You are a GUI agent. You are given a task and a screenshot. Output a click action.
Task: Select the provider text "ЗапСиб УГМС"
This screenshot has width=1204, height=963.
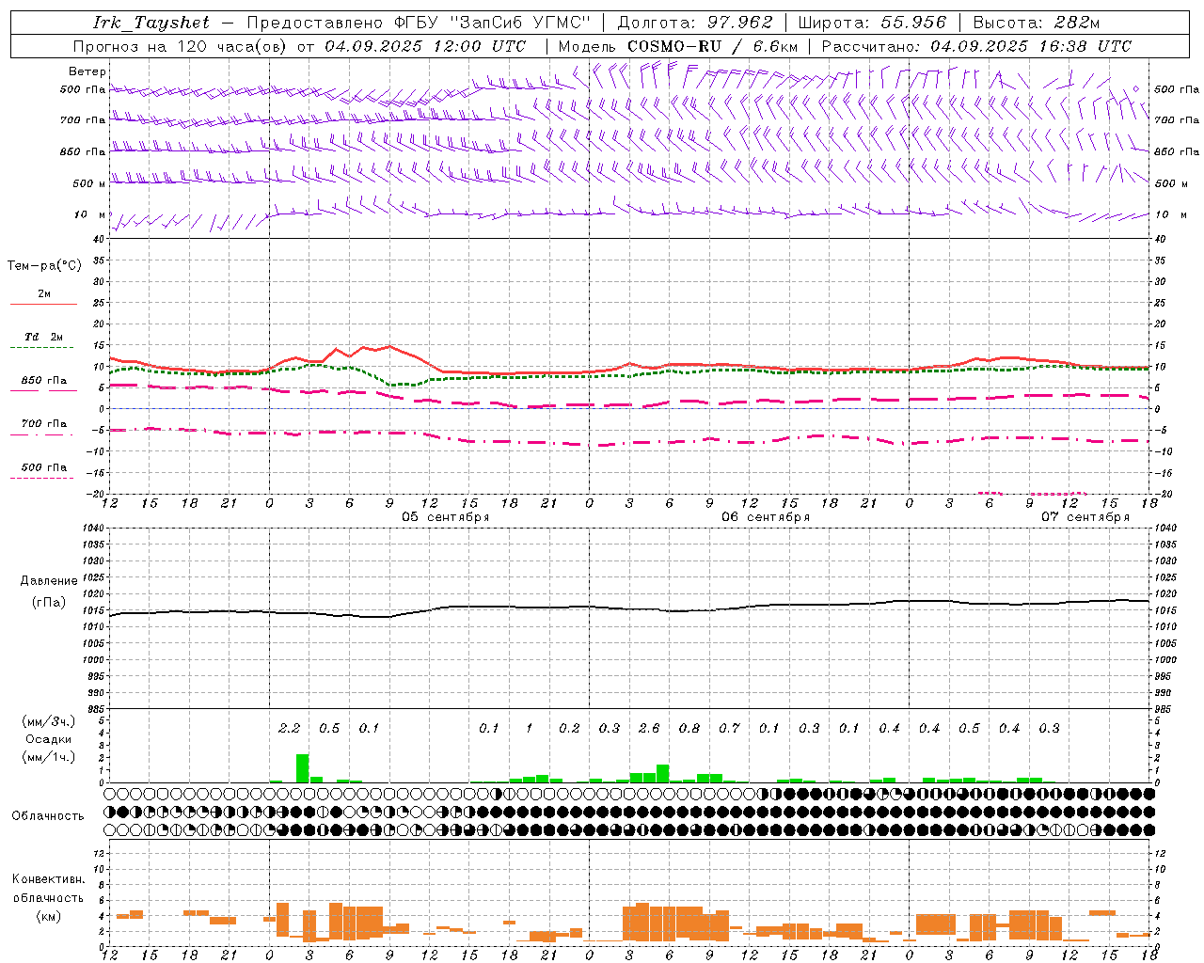click(522, 23)
